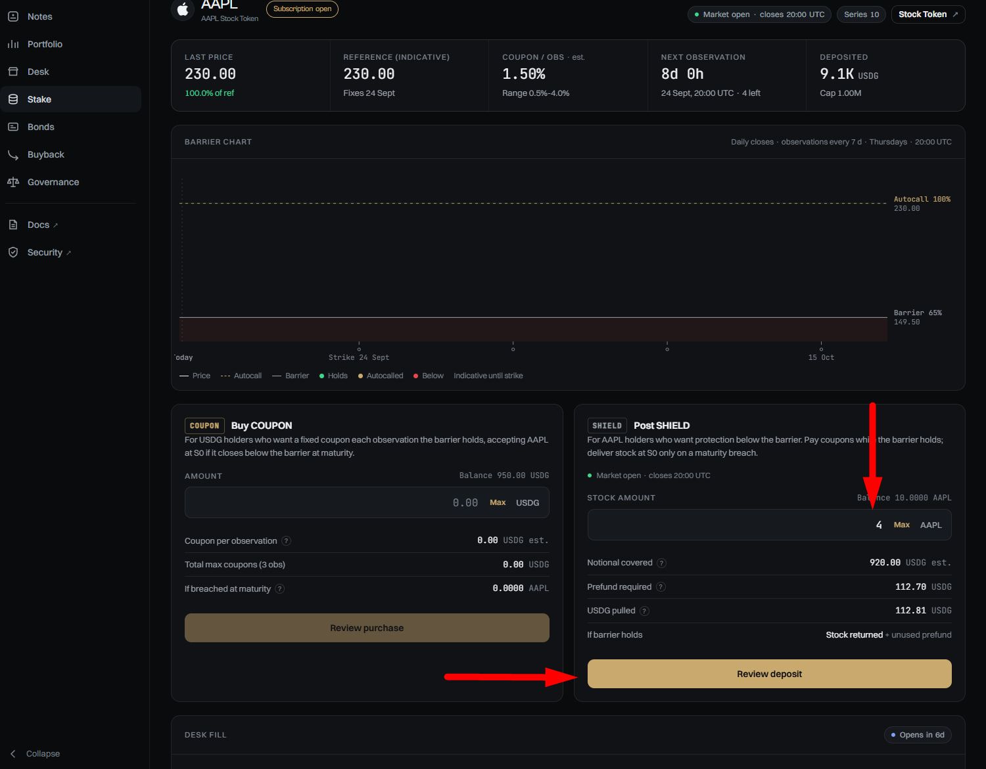Click the Below legend item
Screen dimensions: 986x769
429,376
